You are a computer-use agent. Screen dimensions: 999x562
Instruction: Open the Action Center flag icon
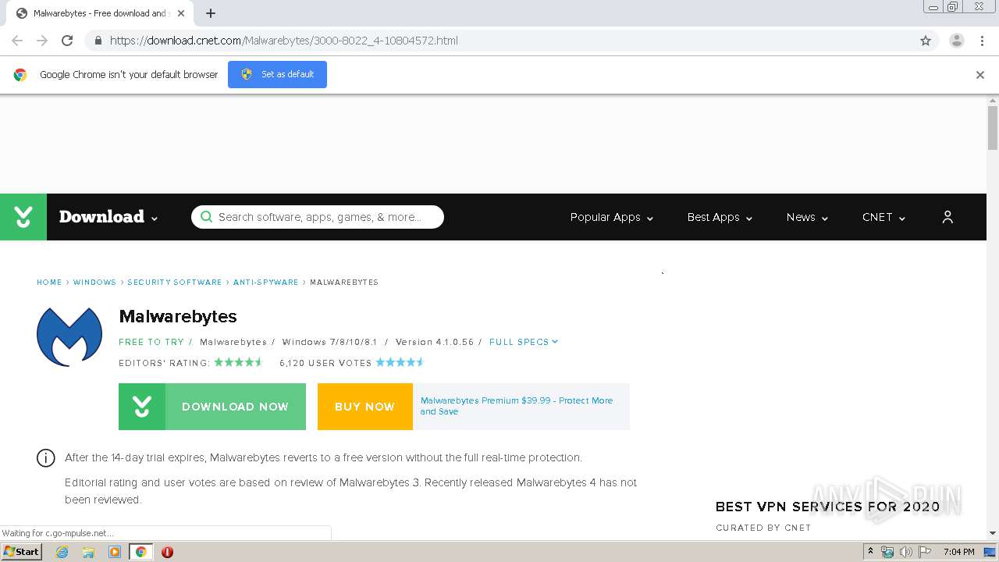point(925,552)
